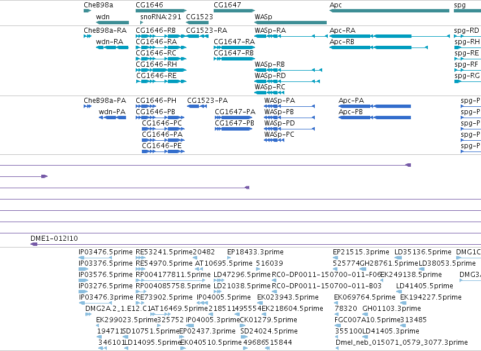This screenshot has width=481, height=351.
Task: Click the RE54970.5prime EST label
Action: (x=164, y=263)
